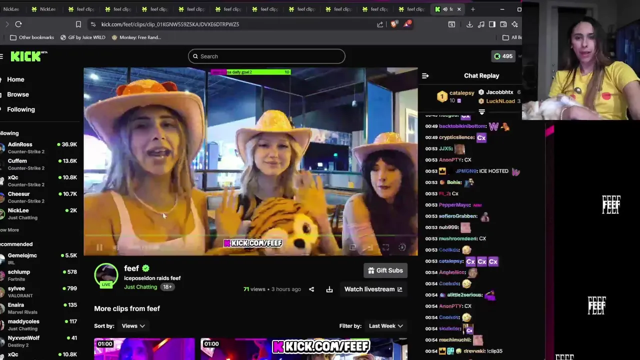View site information next to the URL

tap(93, 24)
